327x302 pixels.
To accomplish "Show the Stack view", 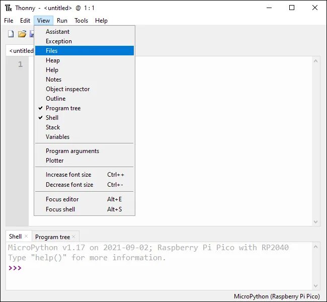I will [x=85, y=127].
